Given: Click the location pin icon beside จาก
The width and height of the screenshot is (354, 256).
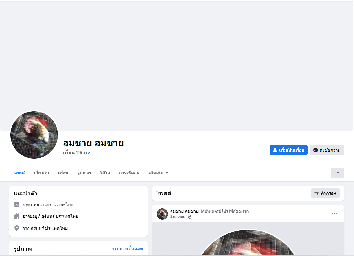Looking at the screenshot, I should 17,228.
